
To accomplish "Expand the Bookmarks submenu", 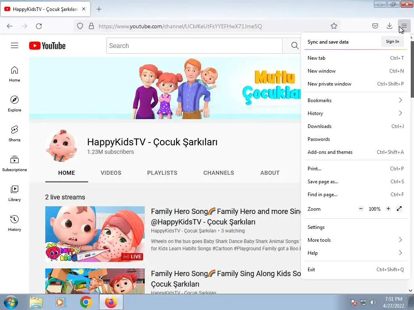I will point(355,101).
